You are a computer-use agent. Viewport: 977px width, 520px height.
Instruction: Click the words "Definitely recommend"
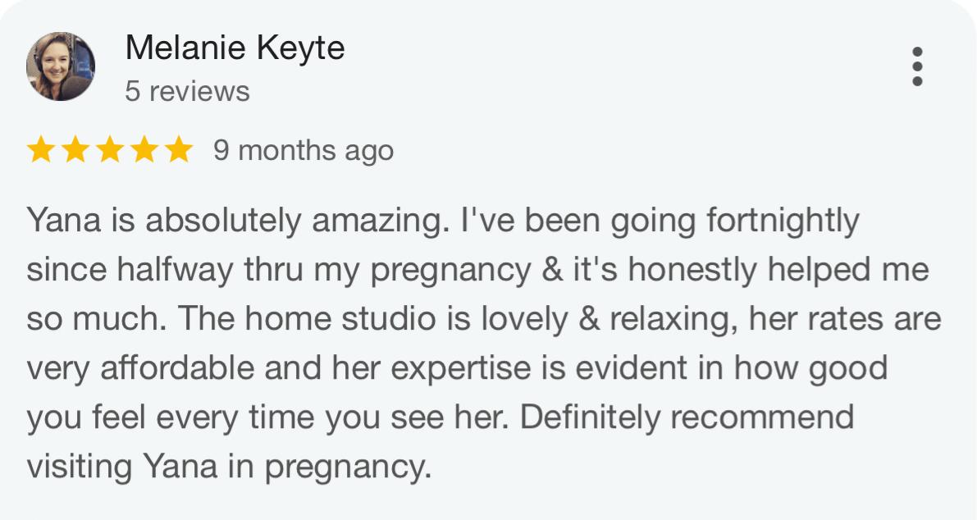(687, 418)
